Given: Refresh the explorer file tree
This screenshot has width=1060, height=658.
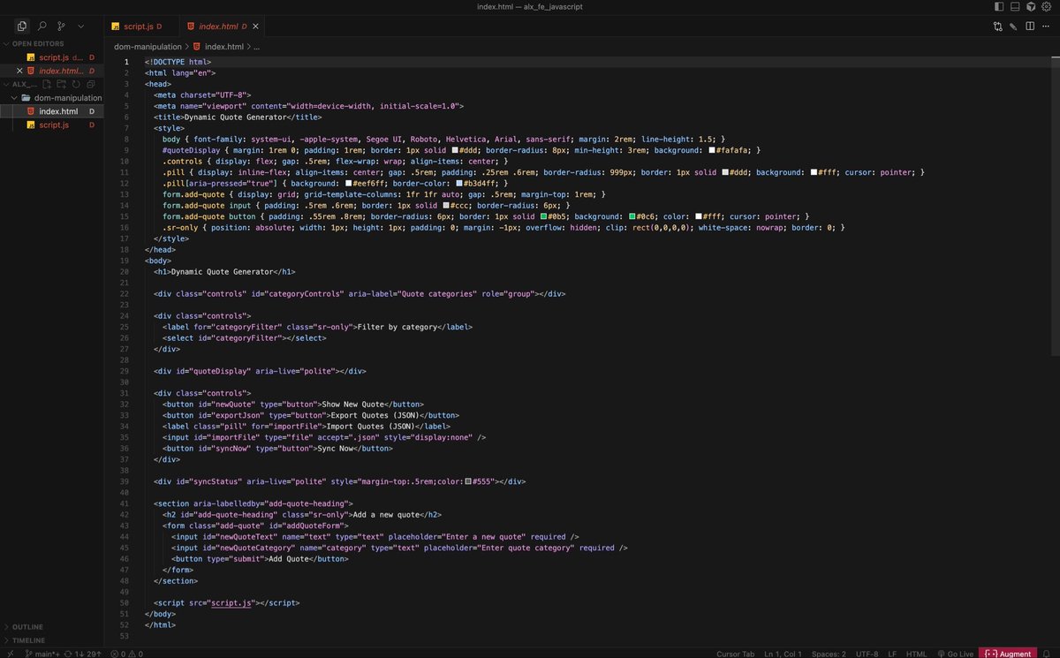Looking at the screenshot, I should [x=77, y=84].
